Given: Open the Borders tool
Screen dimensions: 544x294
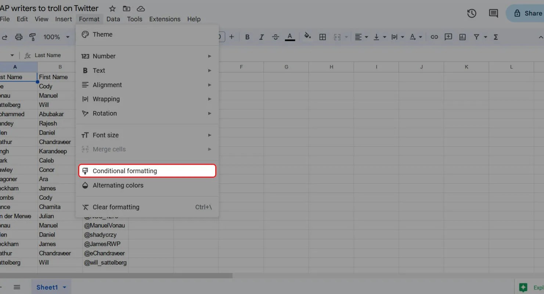Looking at the screenshot, I should [x=323, y=37].
